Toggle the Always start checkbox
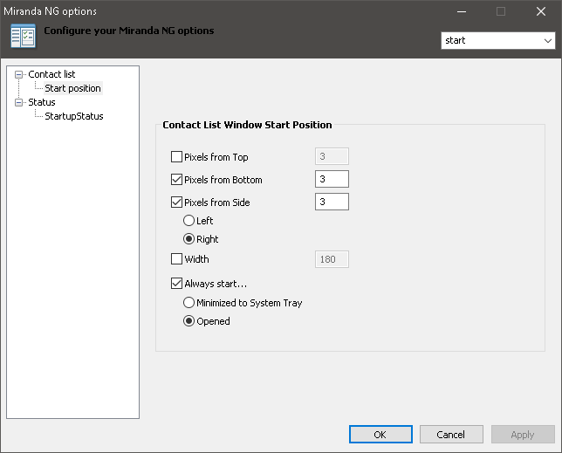Viewport: 562px width, 453px height. (x=177, y=284)
